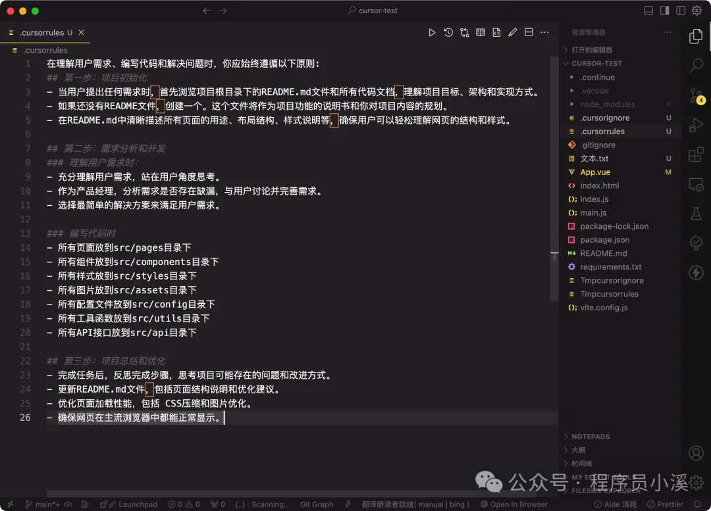This screenshot has height=511, width=711.
Task: Open App.vue file in explorer
Action: pos(619,172)
